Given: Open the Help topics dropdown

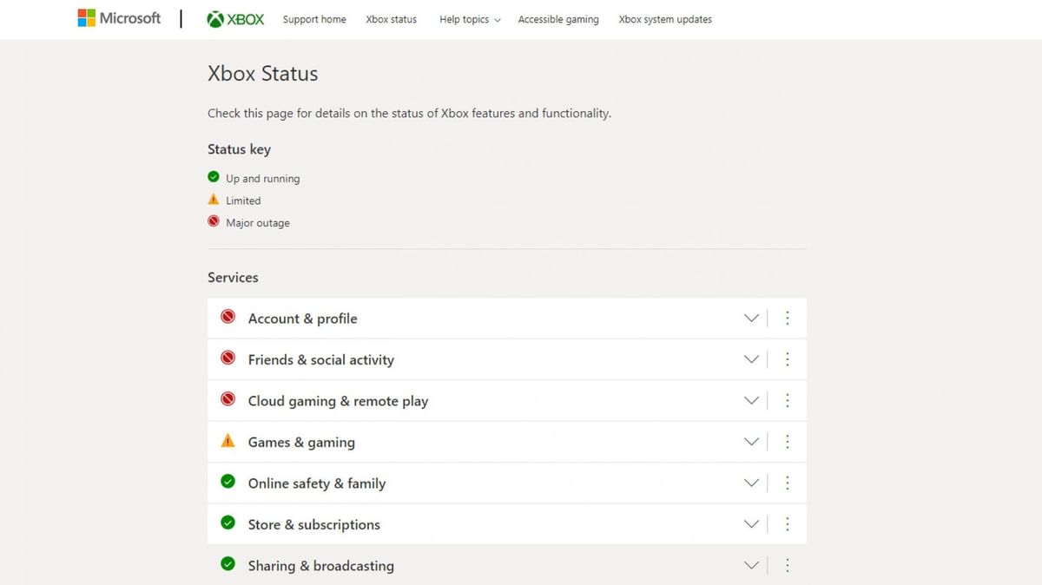Looking at the screenshot, I should click(469, 19).
